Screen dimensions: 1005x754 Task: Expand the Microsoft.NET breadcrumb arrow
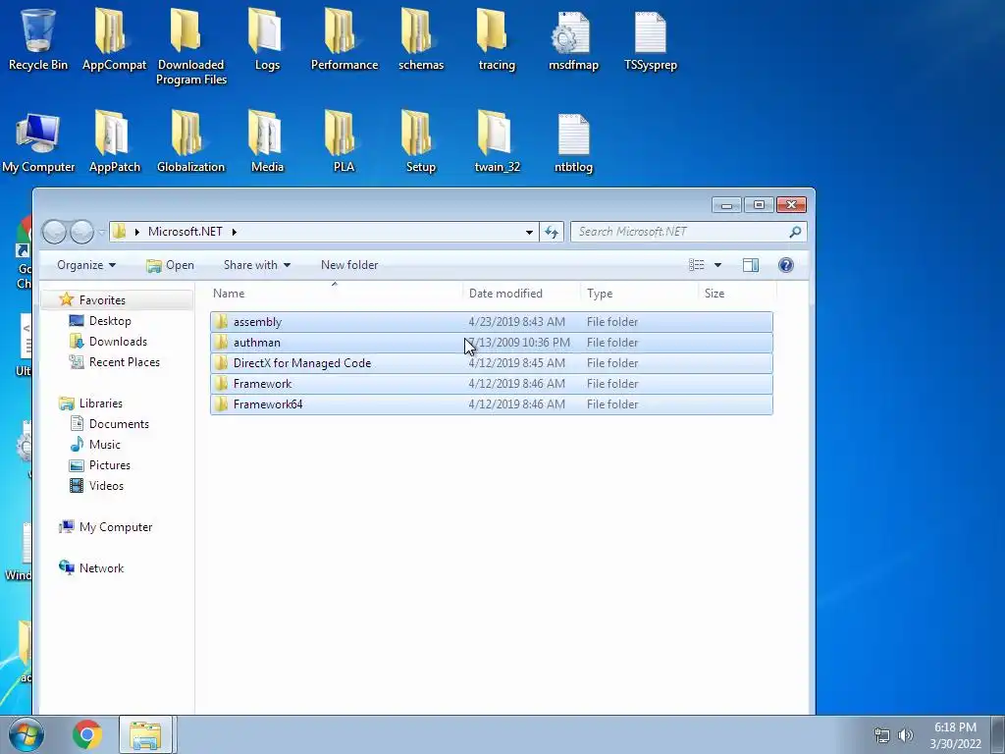(234, 232)
